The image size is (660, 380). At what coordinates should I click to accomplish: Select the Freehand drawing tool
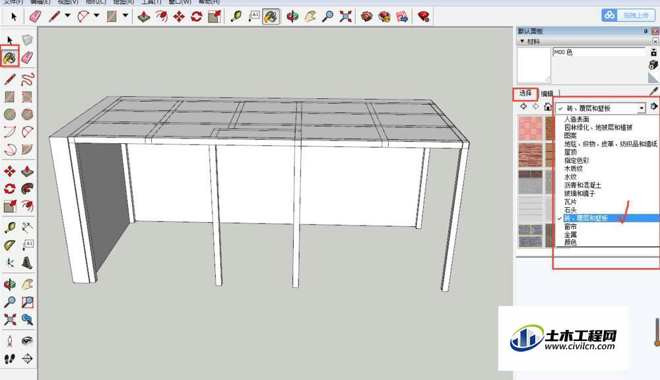pyautogui.click(x=27, y=79)
